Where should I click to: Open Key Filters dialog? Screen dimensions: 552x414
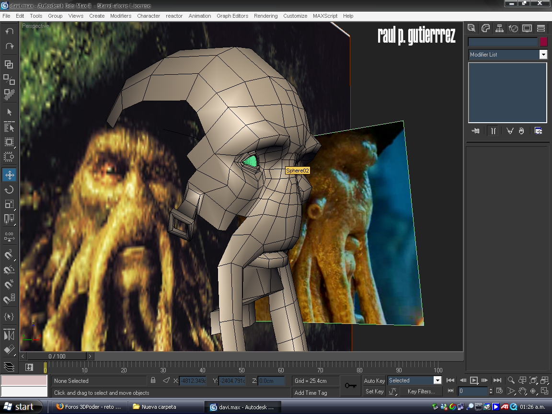421,391
